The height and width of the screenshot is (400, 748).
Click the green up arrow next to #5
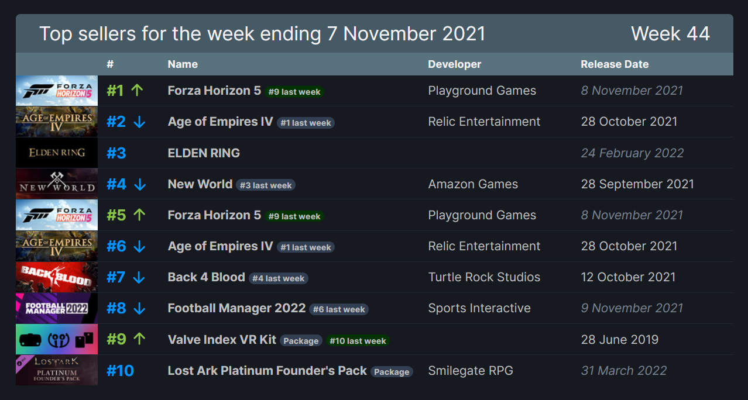139,215
